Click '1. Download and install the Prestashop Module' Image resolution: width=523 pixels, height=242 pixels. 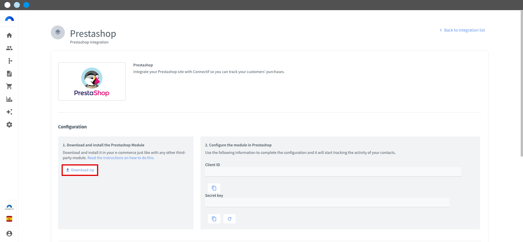pos(103,145)
